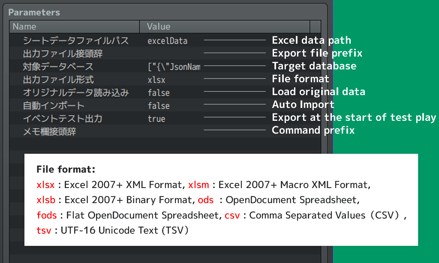Click the ["{\"JsonNam value cell
This screenshot has width=439, height=263.
pyautogui.click(x=174, y=67)
